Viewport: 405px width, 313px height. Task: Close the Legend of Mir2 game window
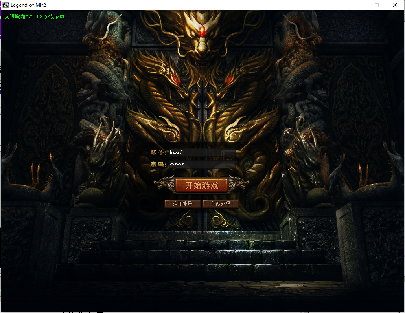pyautogui.click(x=395, y=5)
